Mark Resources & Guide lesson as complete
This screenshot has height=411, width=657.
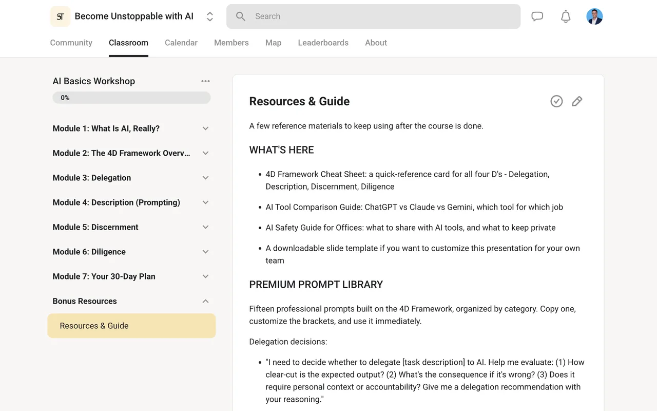point(556,101)
